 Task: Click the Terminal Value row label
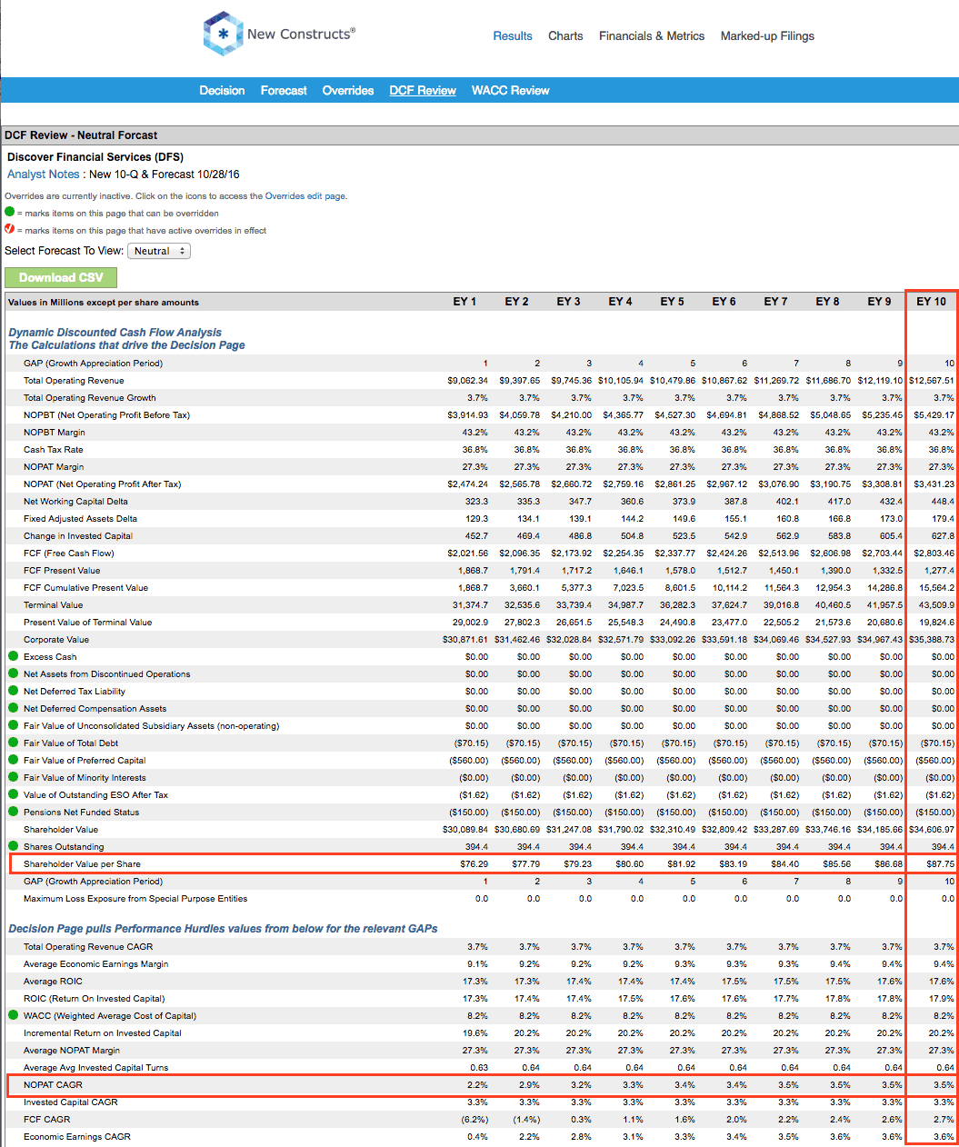(x=53, y=604)
